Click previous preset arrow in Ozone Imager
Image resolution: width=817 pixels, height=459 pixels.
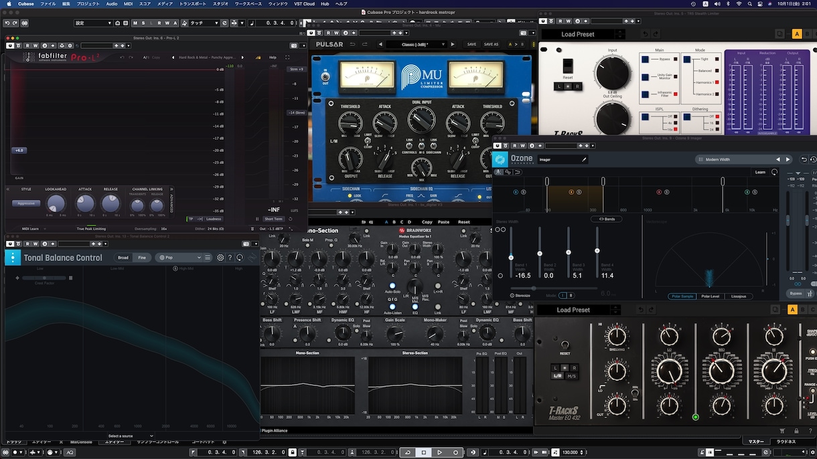pyautogui.click(x=777, y=159)
